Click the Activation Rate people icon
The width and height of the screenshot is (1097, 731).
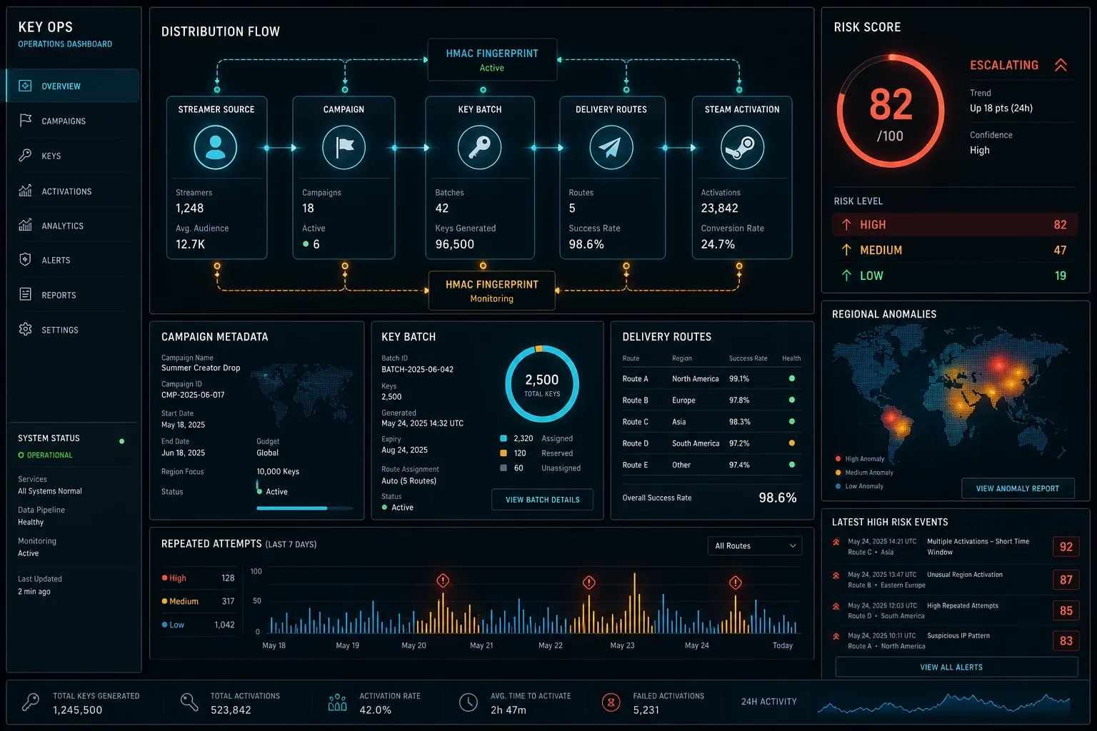(x=337, y=702)
